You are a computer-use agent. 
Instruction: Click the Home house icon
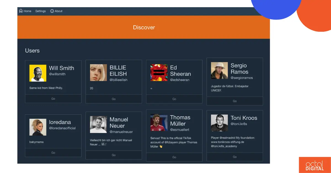[21, 11]
